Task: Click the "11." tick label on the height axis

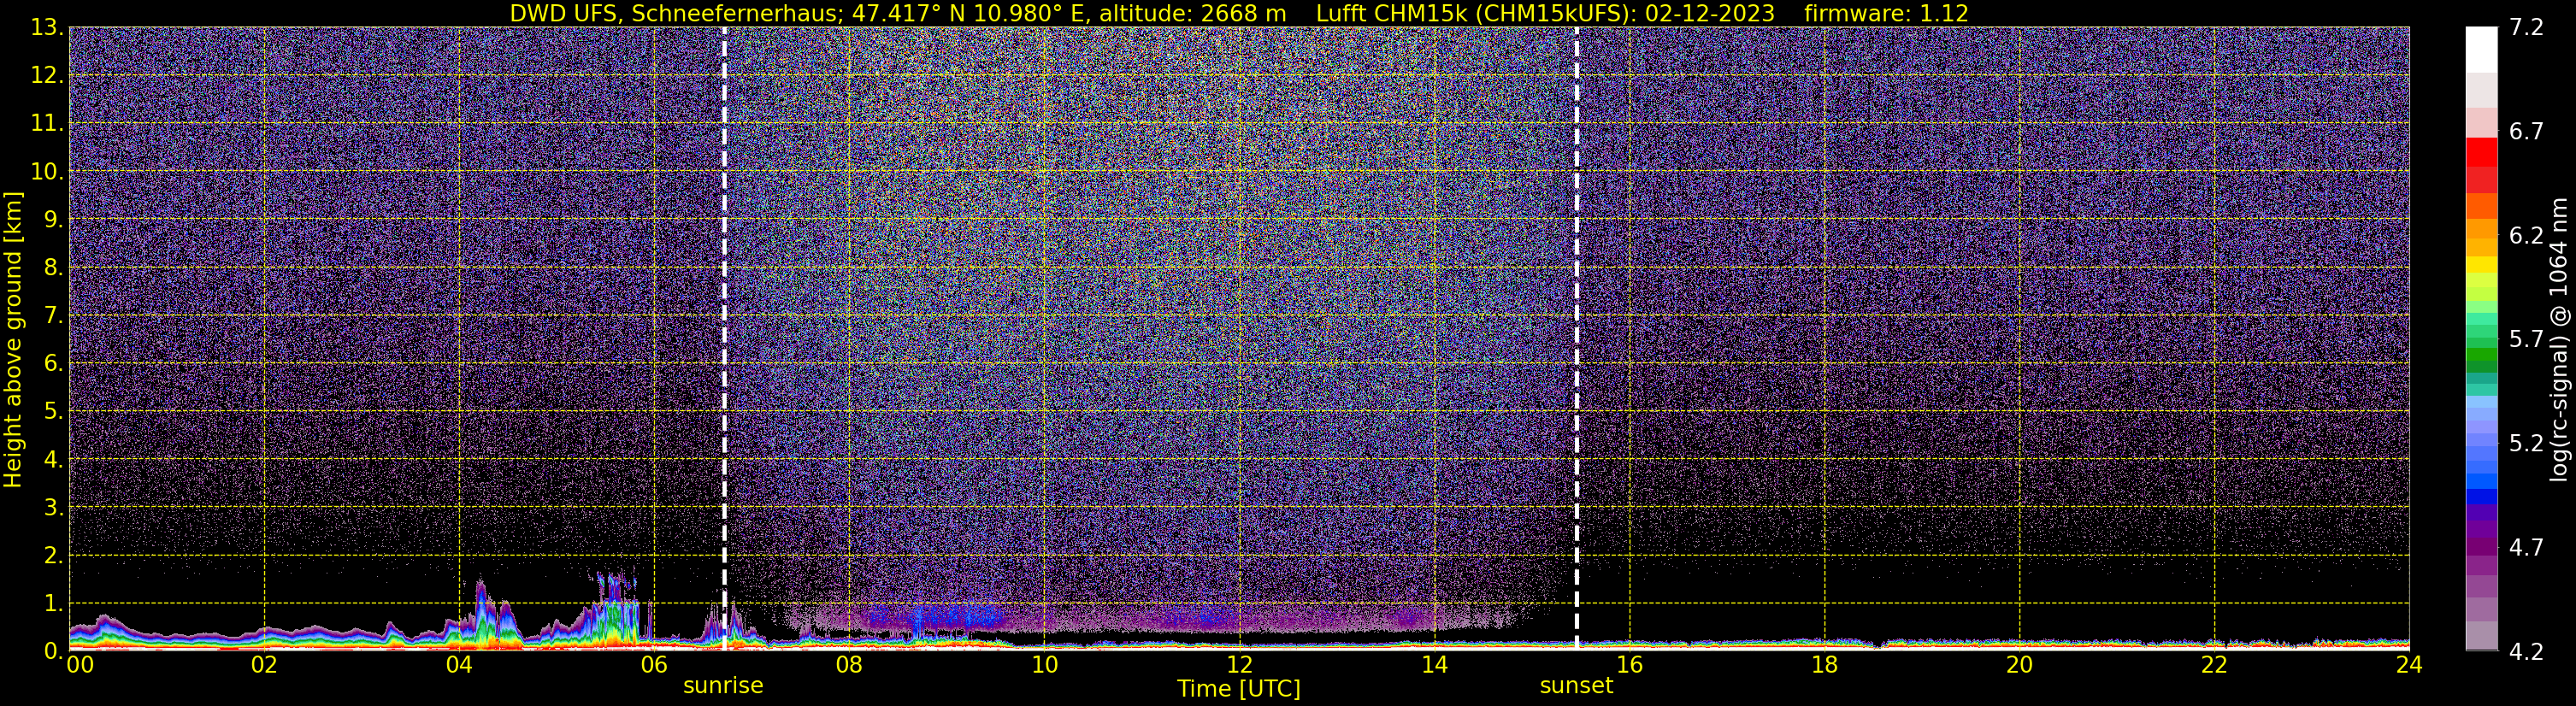Action: tap(47, 124)
